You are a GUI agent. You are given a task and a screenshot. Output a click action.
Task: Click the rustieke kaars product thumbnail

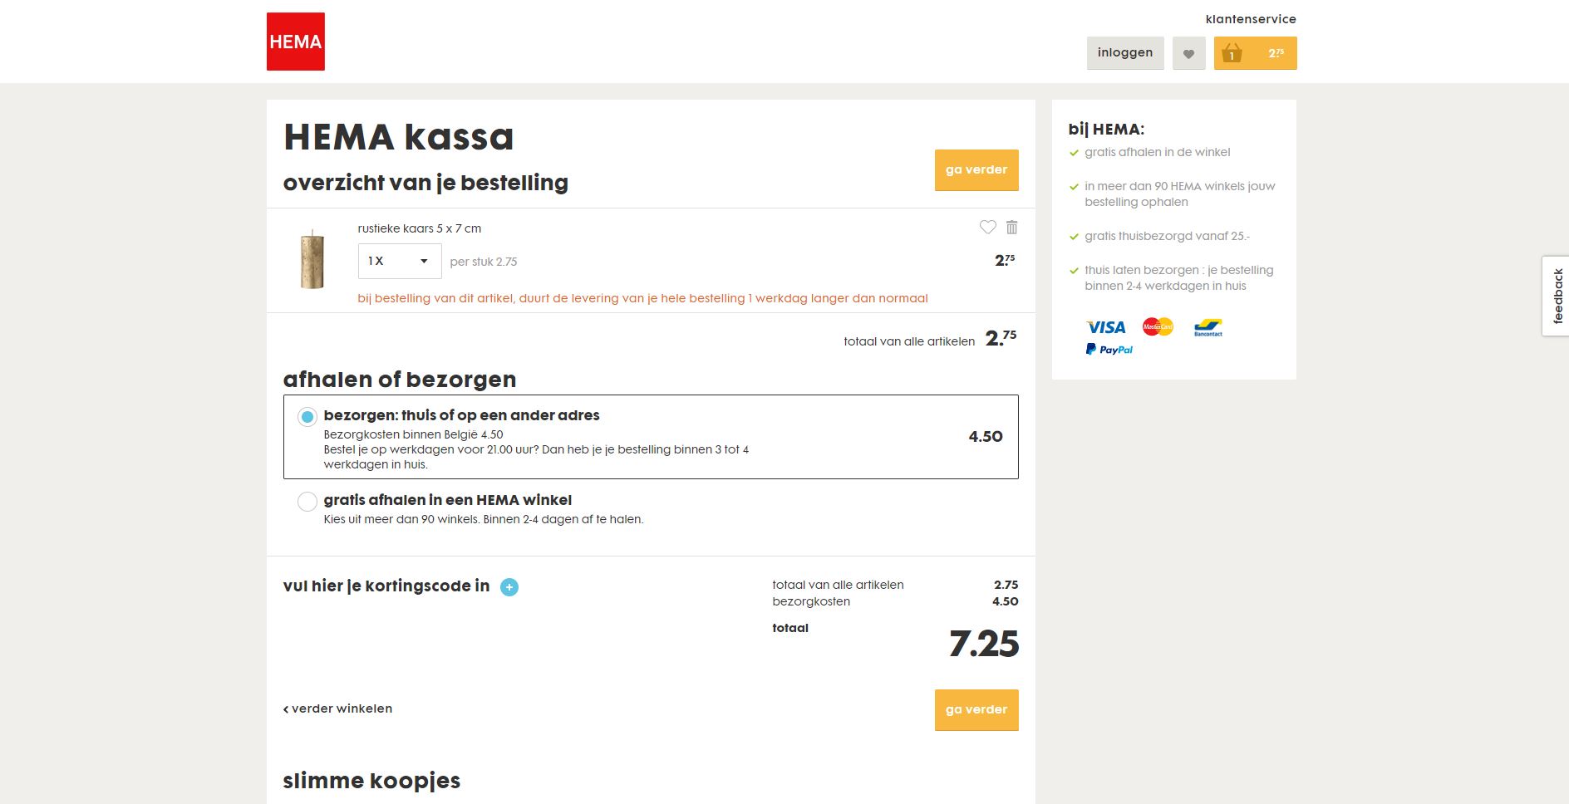click(312, 260)
